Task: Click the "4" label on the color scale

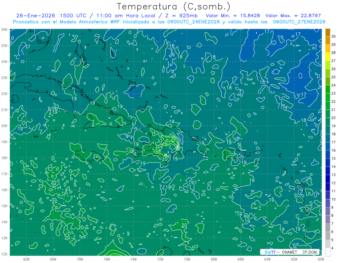Action: pos(332,248)
